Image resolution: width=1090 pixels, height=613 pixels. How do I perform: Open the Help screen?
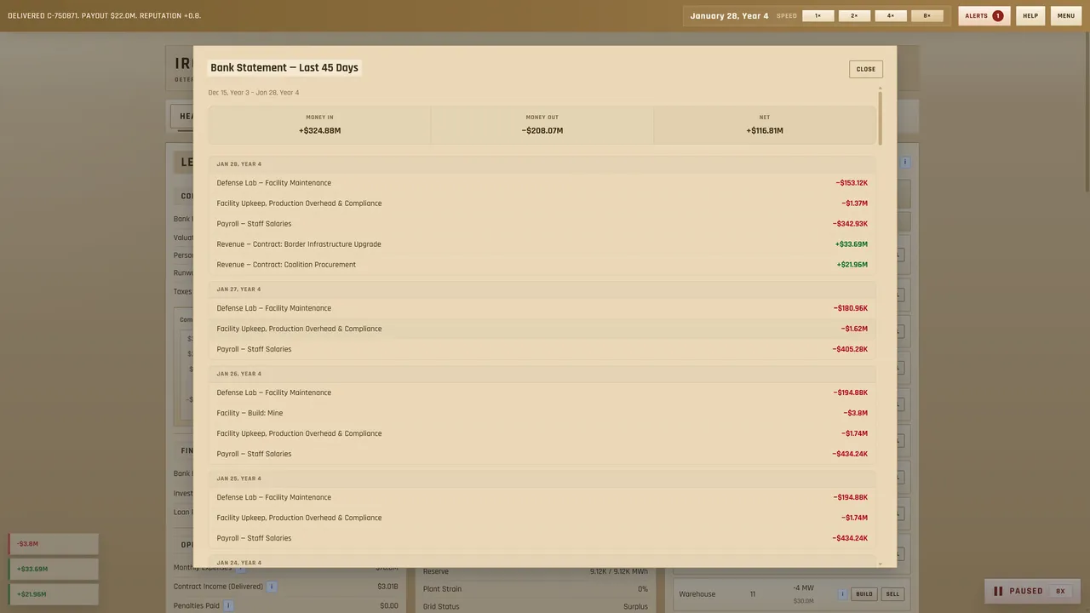pos(1030,15)
